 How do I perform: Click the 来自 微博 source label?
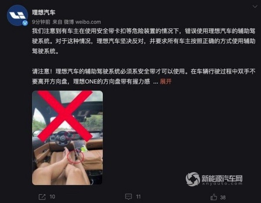pyautogui.click(x=63, y=22)
